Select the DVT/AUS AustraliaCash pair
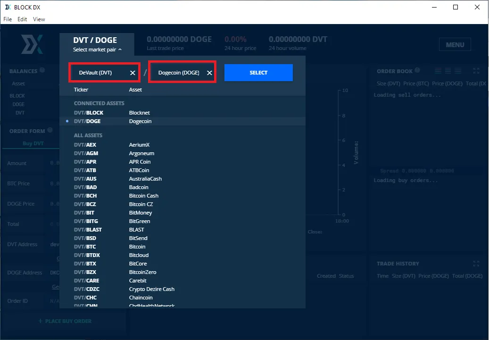489x340 pixels. (182, 179)
